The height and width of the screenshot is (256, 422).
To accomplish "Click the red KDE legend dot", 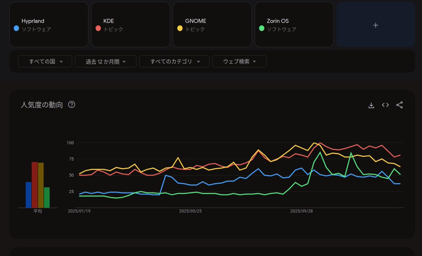I will pyautogui.click(x=98, y=28).
